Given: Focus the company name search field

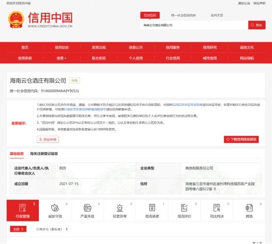Looking at the screenshot, I should coord(194,25).
